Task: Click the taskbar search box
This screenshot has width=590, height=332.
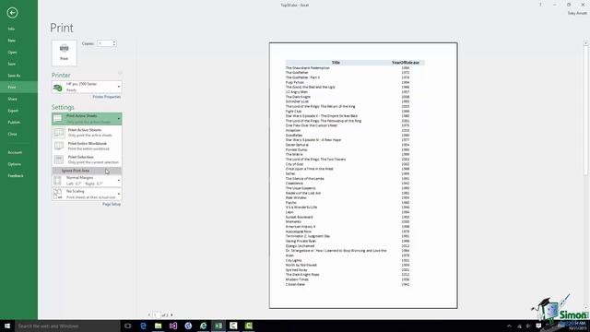Action: click(x=67, y=326)
